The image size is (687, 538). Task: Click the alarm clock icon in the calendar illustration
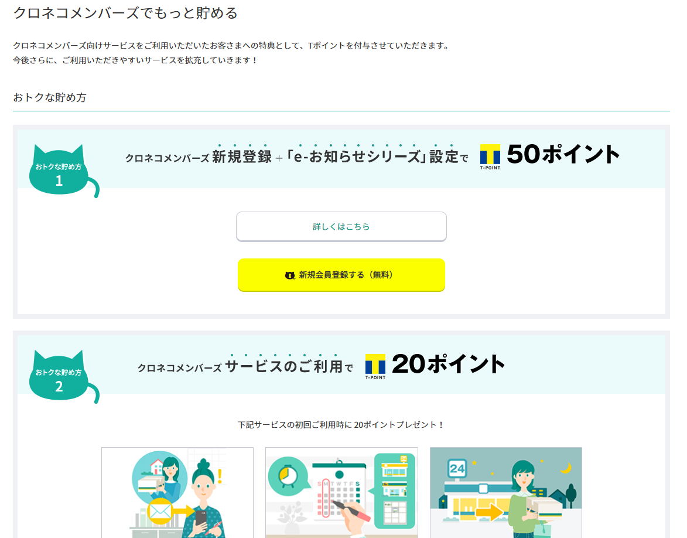[x=288, y=476]
